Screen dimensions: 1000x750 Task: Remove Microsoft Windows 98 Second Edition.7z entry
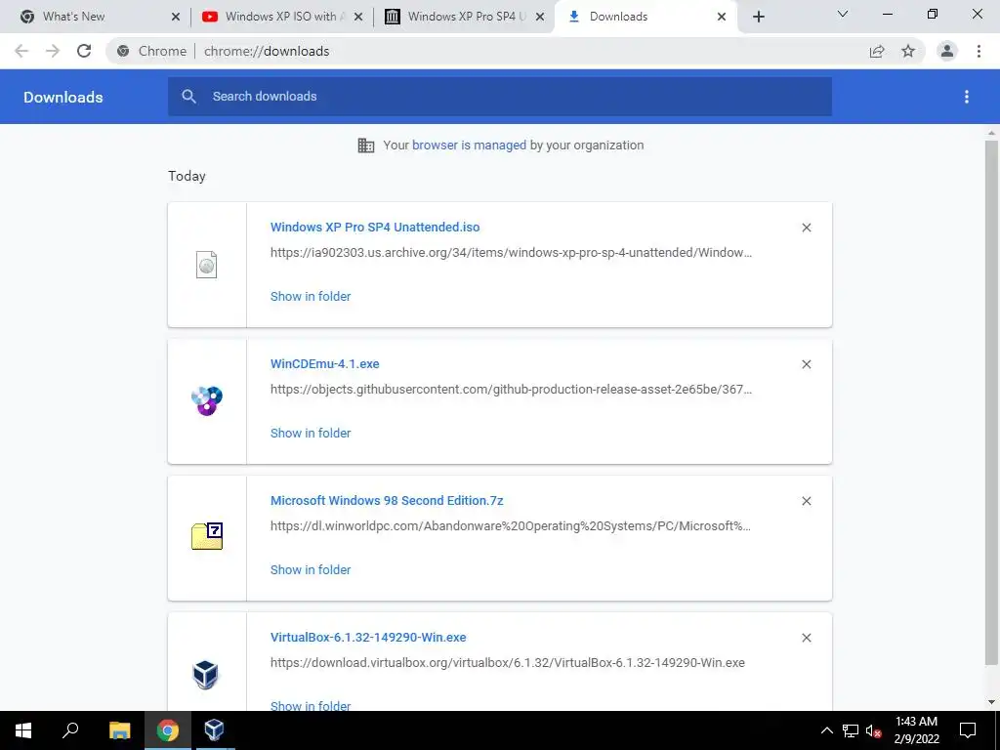(806, 501)
